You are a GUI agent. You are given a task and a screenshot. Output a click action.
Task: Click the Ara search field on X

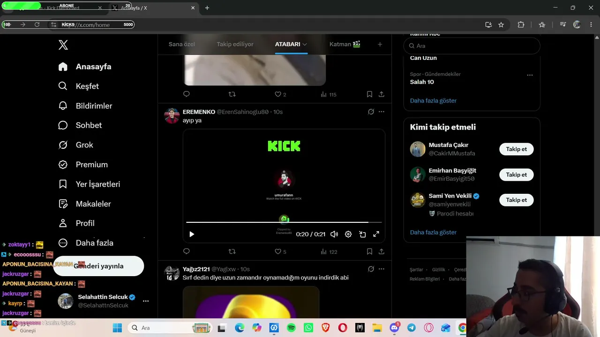click(x=472, y=46)
